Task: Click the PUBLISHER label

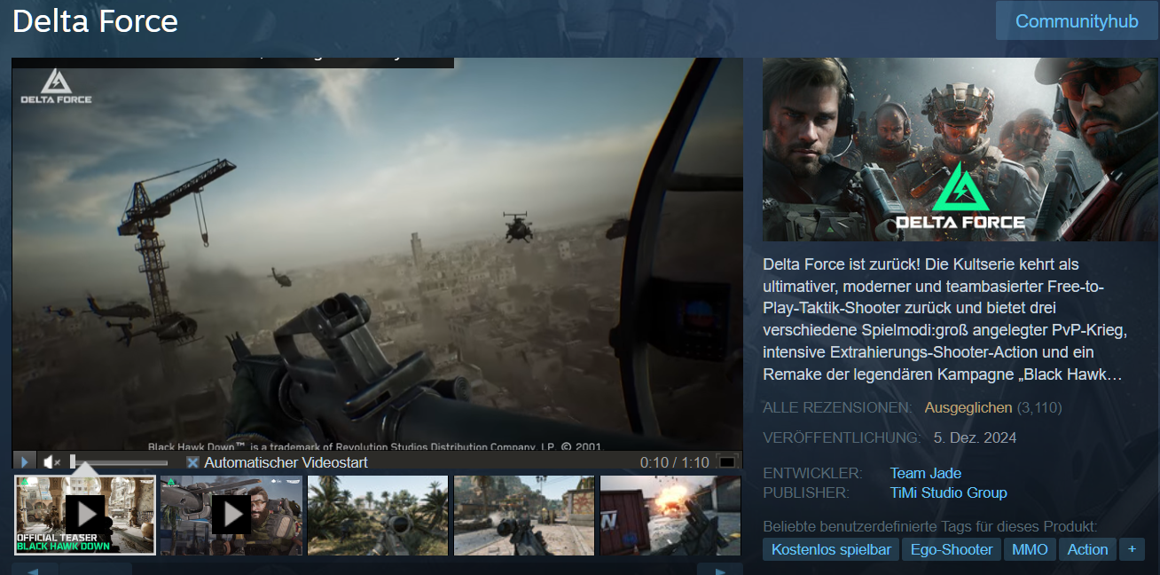Action: point(806,492)
